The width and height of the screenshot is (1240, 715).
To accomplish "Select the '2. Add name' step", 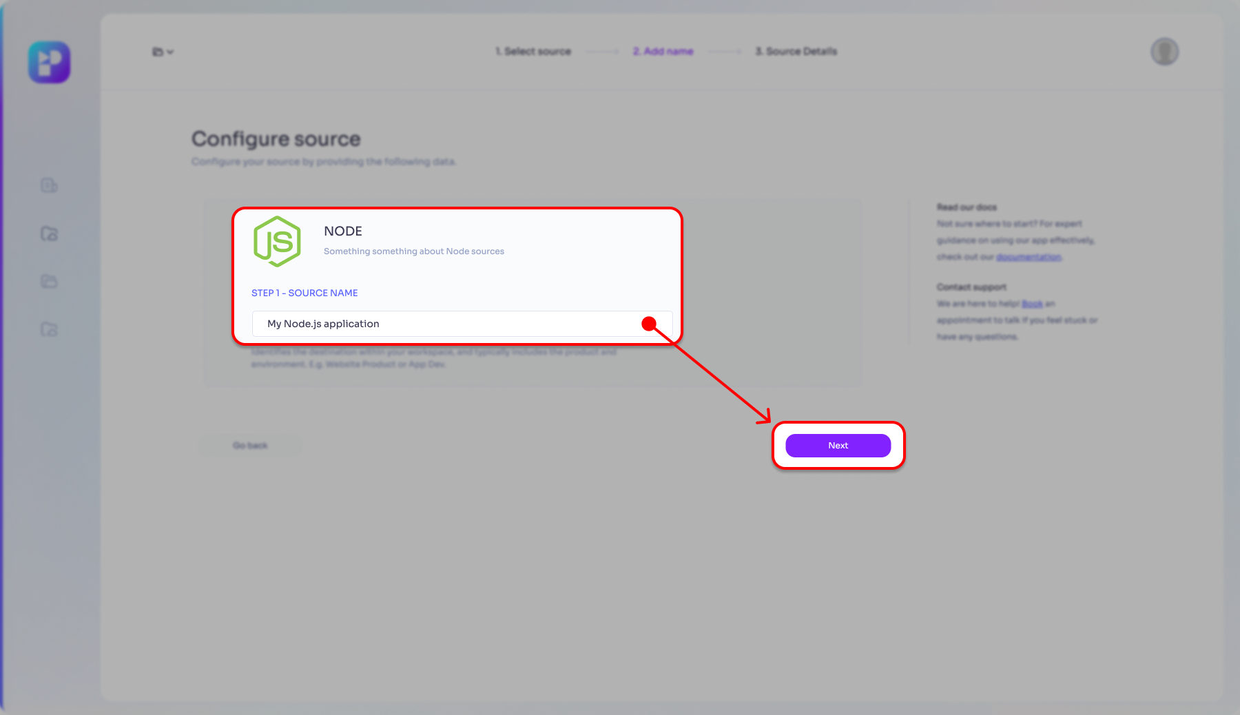I will (x=663, y=52).
